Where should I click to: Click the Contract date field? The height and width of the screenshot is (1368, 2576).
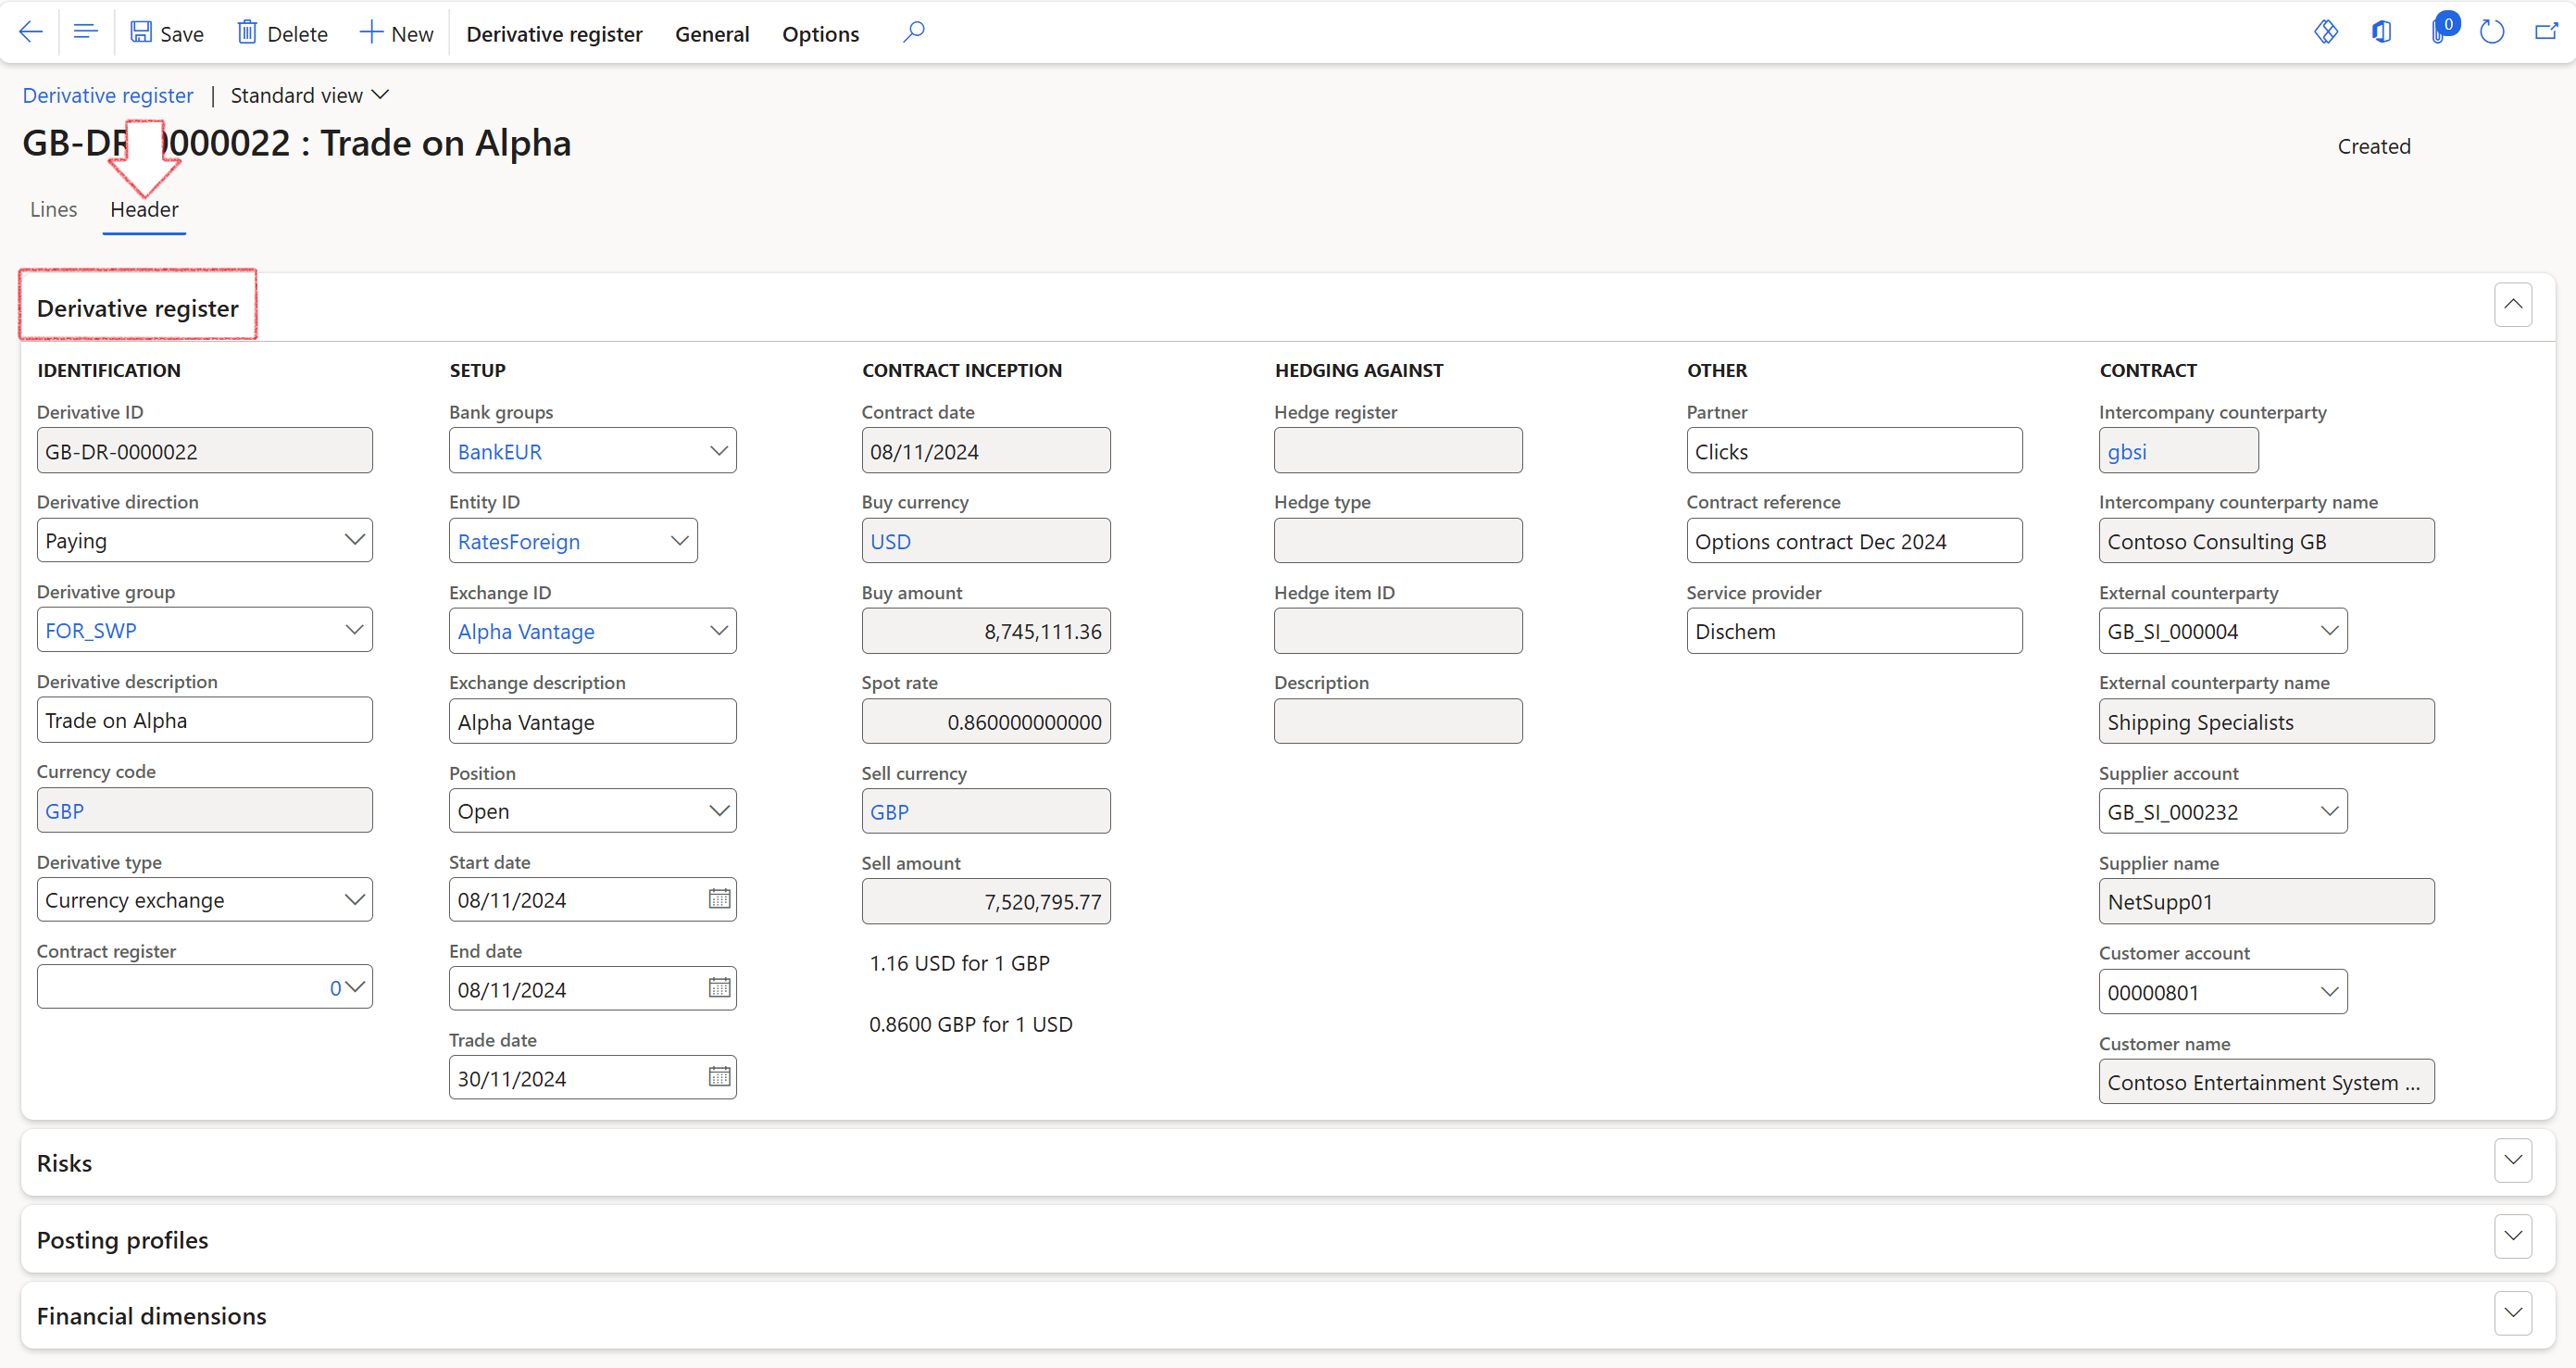(x=985, y=450)
